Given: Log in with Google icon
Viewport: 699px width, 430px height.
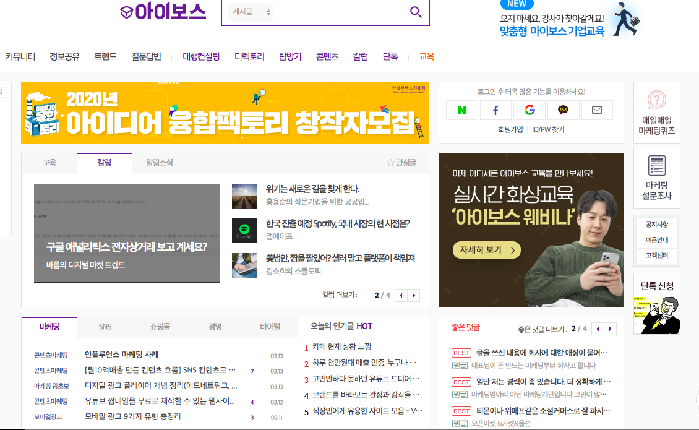Looking at the screenshot, I should pos(530,110).
